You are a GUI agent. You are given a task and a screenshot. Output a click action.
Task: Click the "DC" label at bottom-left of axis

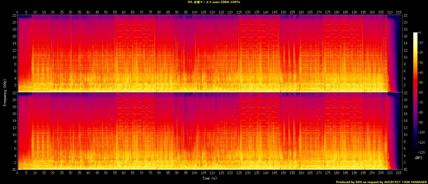pyautogui.click(x=14, y=170)
